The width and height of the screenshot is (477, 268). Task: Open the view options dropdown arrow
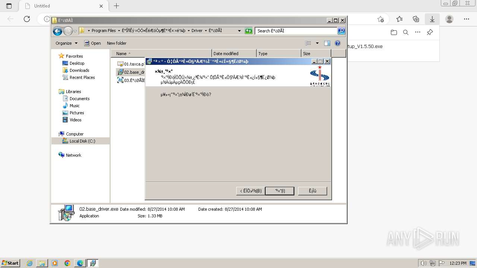pyautogui.click(x=317, y=43)
